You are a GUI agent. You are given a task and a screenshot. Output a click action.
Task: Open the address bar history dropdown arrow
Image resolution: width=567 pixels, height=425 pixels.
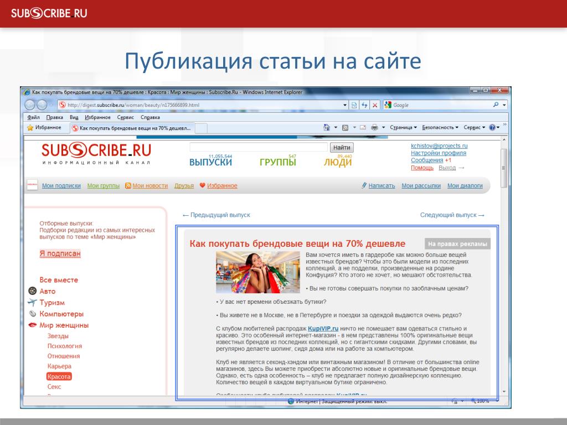pyautogui.click(x=345, y=105)
